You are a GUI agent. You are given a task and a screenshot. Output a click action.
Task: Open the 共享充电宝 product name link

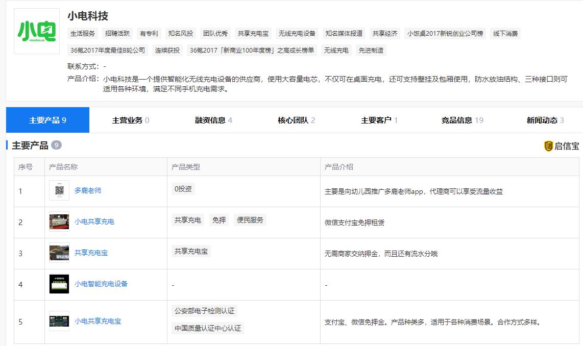click(x=91, y=253)
